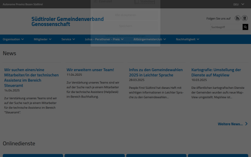Expand the Julius - Perathoner - Preis menu
This screenshot has width=251, height=157.
pyautogui.click(x=104, y=39)
